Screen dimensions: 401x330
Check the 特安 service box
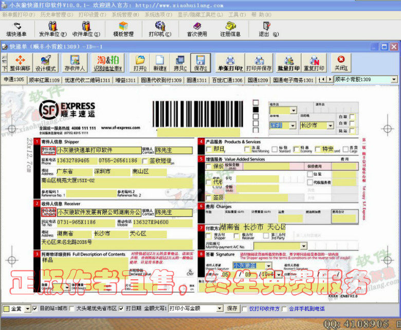[318, 149]
